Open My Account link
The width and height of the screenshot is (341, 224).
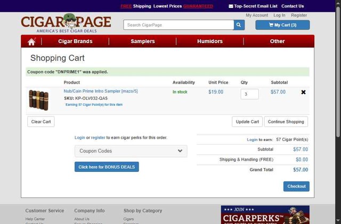257,15
